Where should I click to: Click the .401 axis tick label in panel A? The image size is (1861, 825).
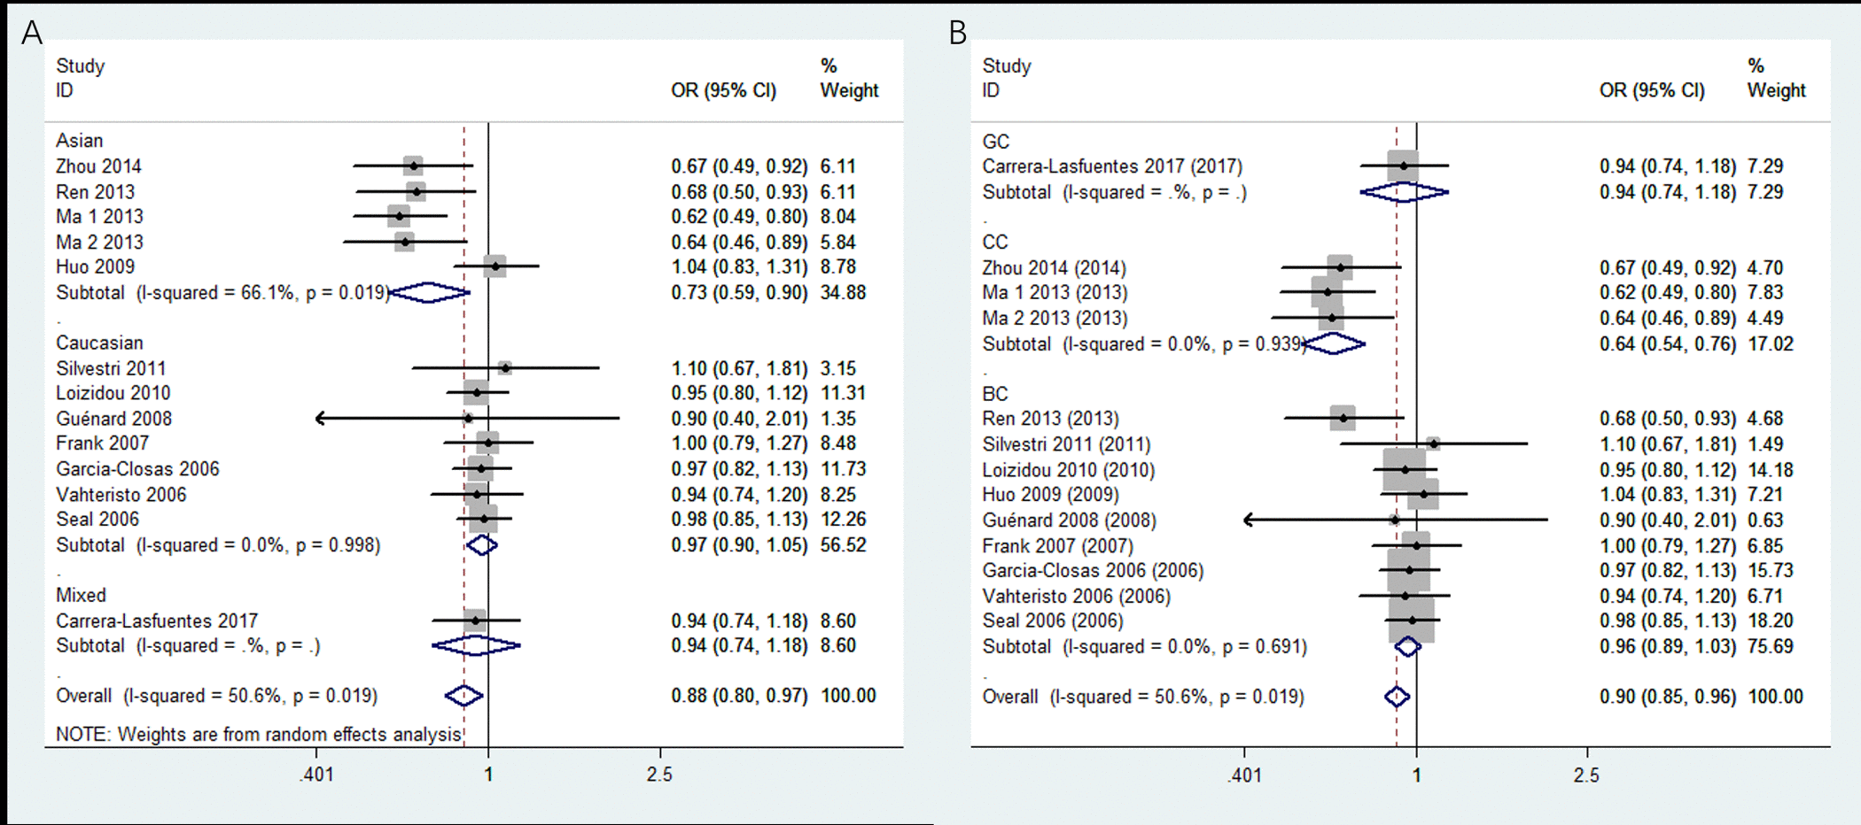316,775
